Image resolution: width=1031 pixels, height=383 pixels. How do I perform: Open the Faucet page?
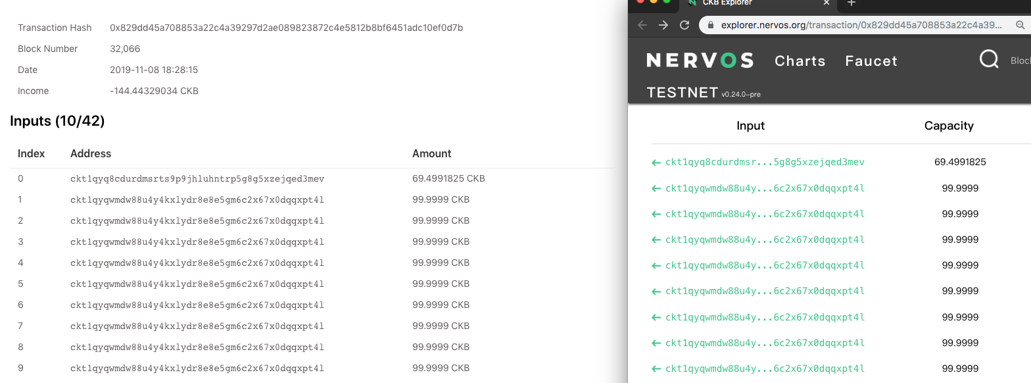point(871,61)
